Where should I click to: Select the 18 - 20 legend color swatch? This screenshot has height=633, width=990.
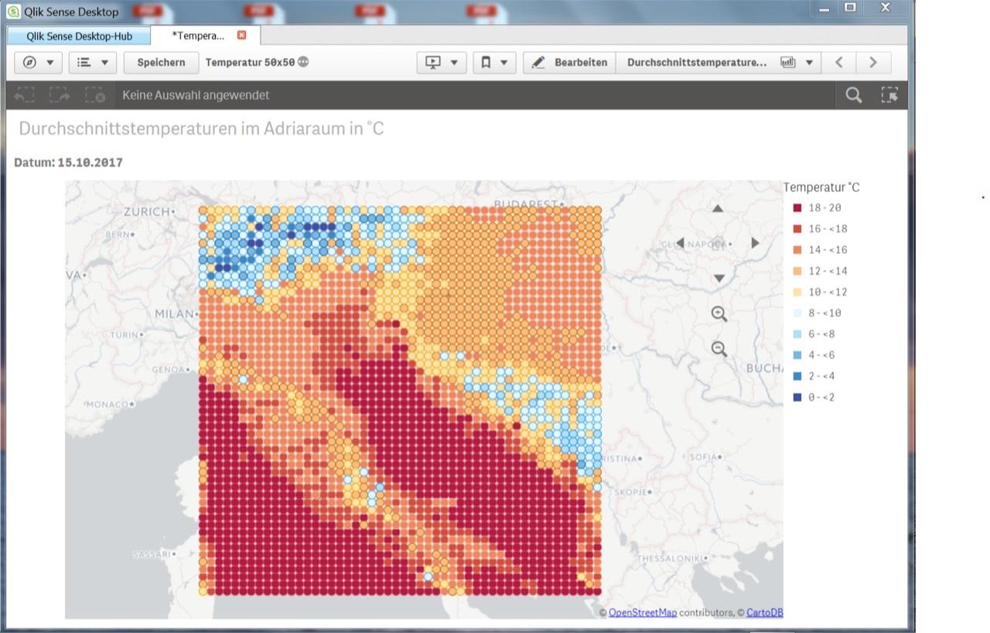797,208
